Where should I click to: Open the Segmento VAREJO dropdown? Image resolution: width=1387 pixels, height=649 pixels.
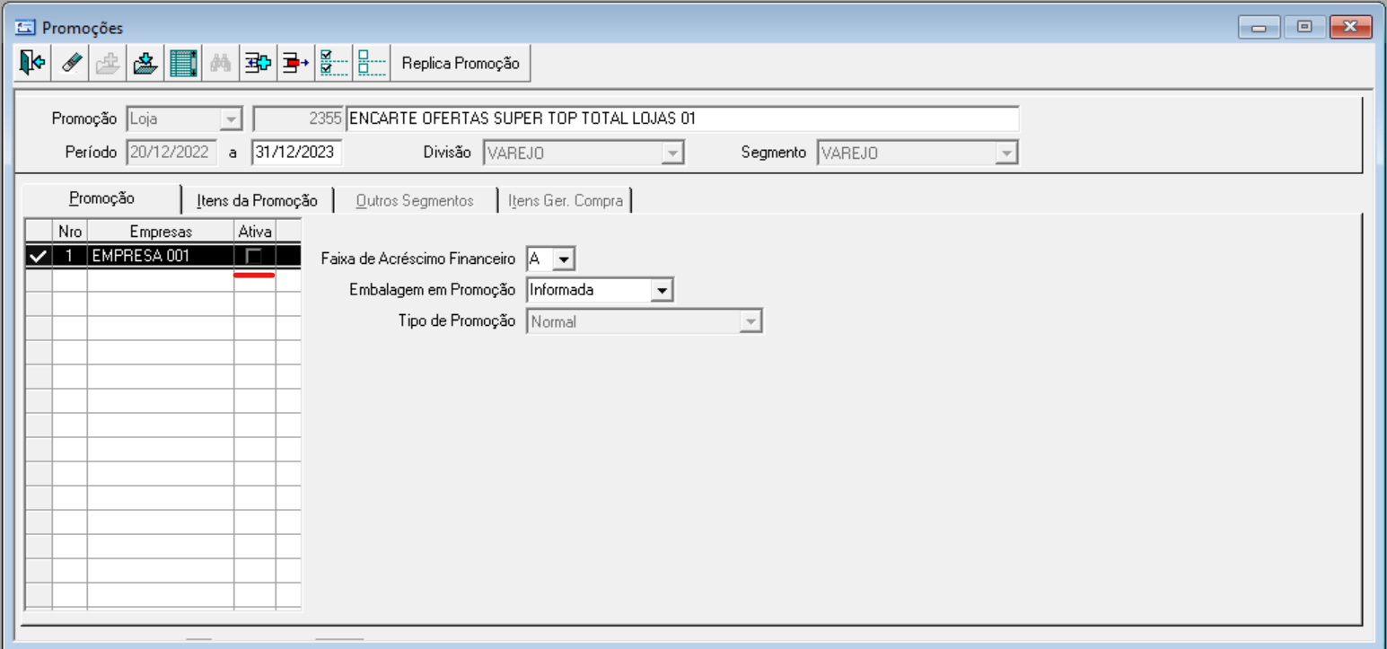pos(1007,153)
